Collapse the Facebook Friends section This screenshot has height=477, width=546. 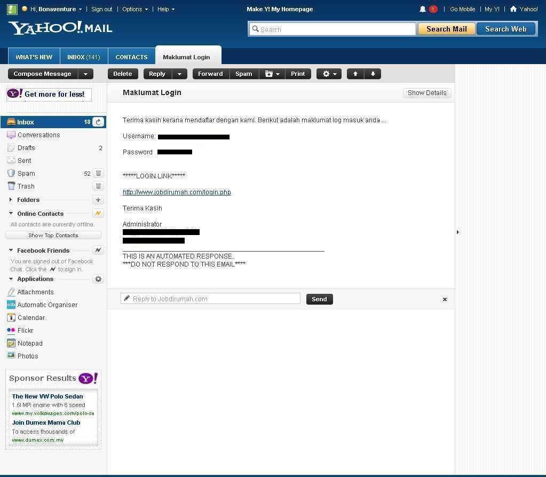point(11,250)
